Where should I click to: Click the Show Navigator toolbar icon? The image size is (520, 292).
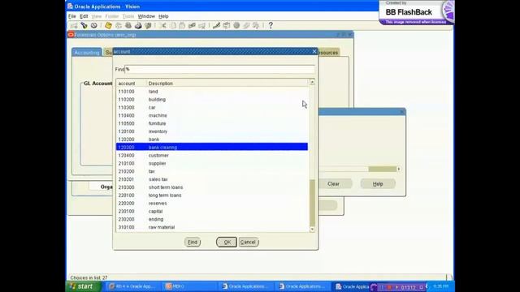(94, 25)
